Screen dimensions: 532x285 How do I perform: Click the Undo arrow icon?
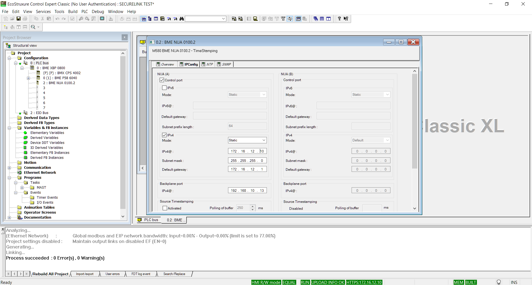tap(57, 19)
